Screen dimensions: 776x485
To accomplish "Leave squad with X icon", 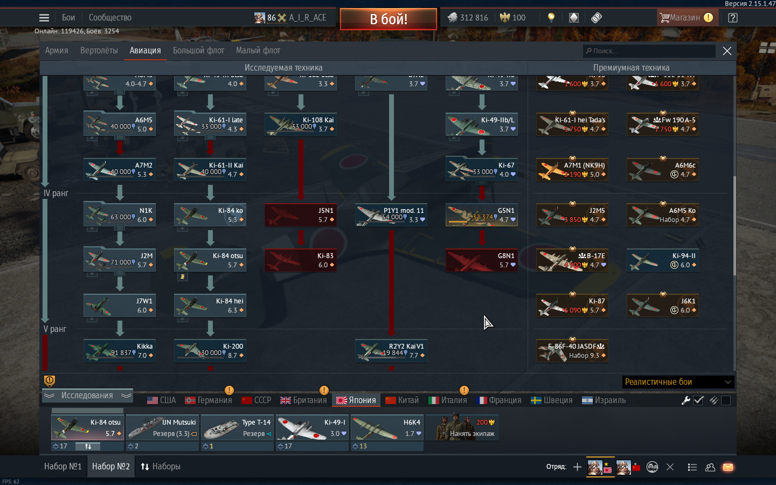I will click(x=670, y=467).
